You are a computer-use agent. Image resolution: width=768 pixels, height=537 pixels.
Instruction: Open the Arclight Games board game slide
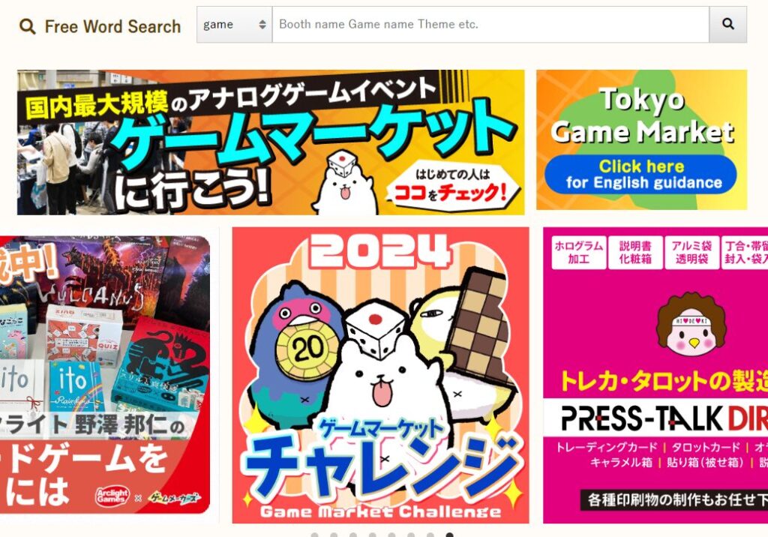pyautogui.click(x=105, y=375)
